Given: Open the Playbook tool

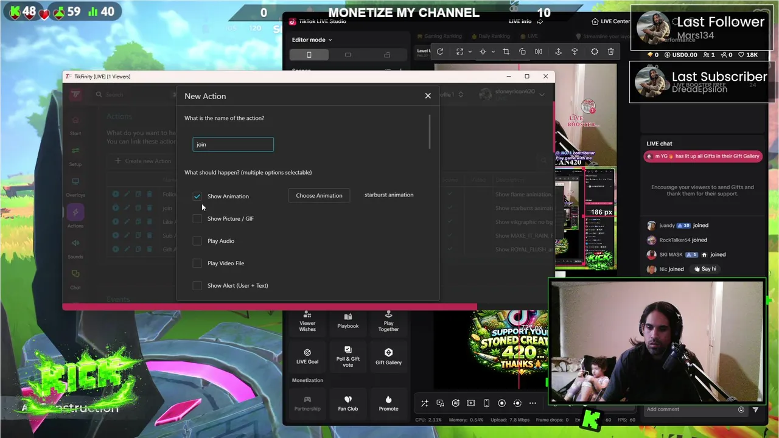Looking at the screenshot, I should 348,321.
